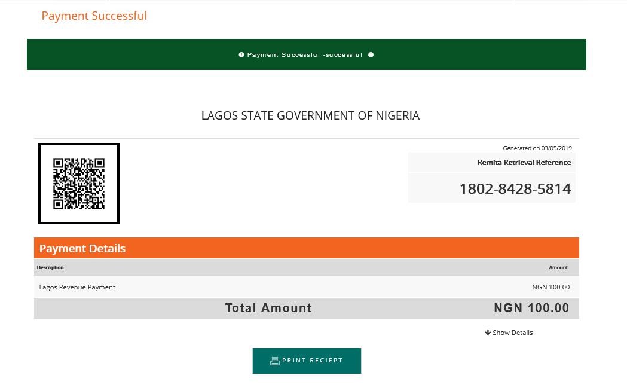The height and width of the screenshot is (384, 627).
Task: Expand the Show Details section
Action: click(x=509, y=333)
